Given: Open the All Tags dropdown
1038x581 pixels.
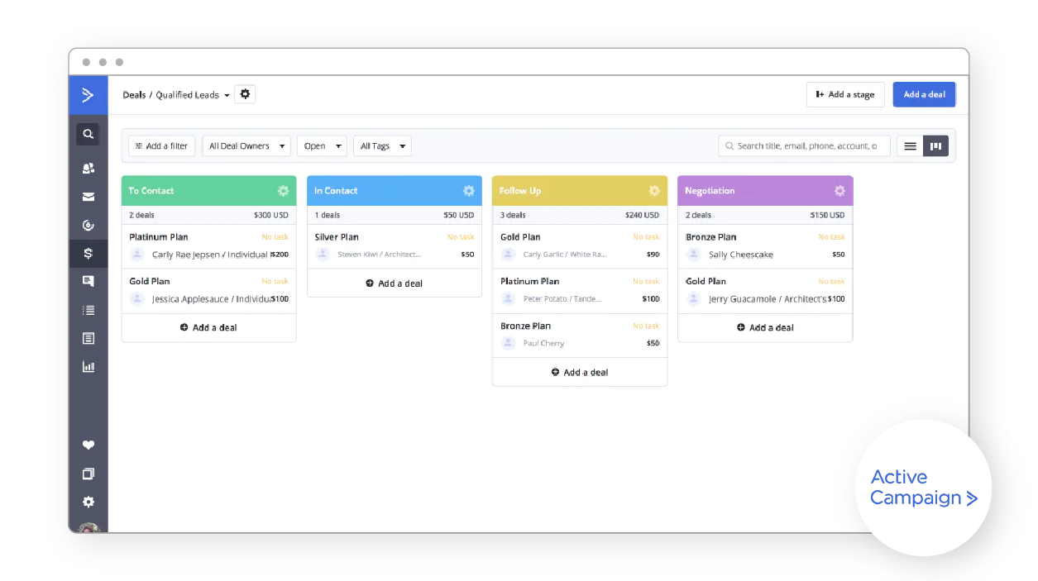Looking at the screenshot, I should tap(382, 146).
